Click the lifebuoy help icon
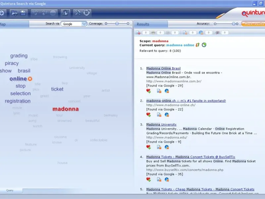 (86, 13)
